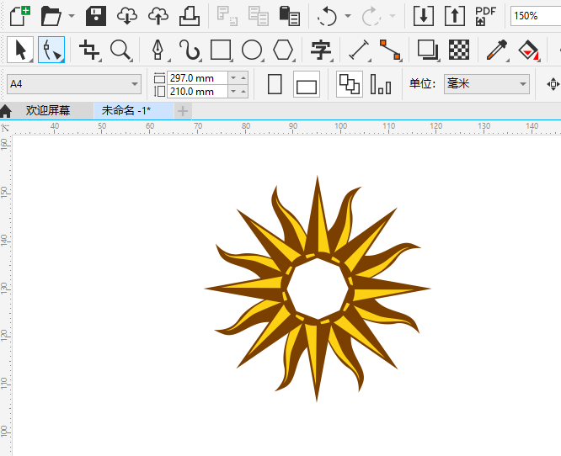Click the 150% zoom level field

pos(536,16)
